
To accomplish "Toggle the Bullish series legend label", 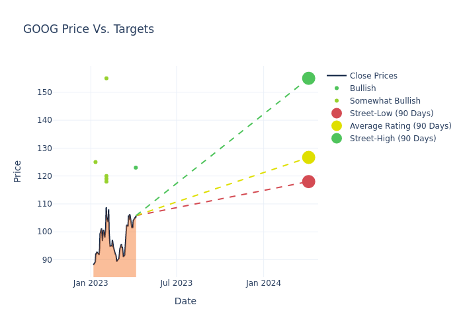I will tap(362, 88).
